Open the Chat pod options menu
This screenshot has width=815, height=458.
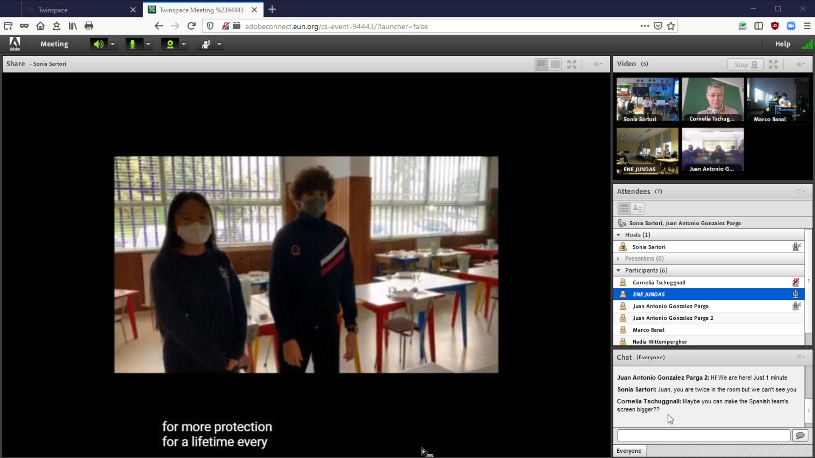click(801, 357)
